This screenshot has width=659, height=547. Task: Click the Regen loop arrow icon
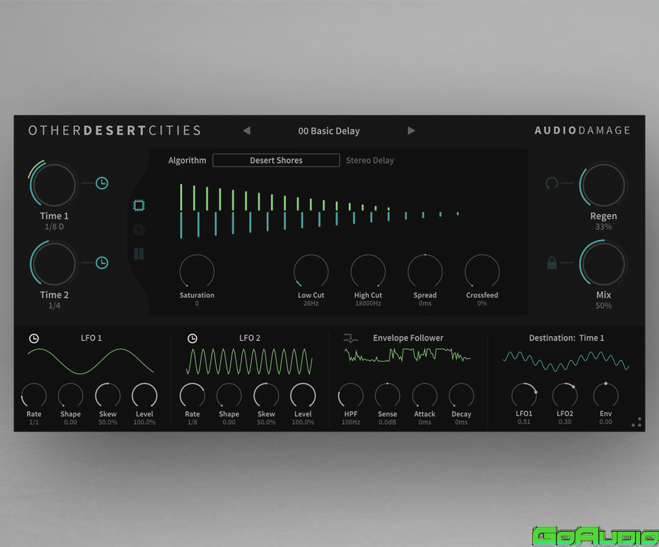pos(552,183)
